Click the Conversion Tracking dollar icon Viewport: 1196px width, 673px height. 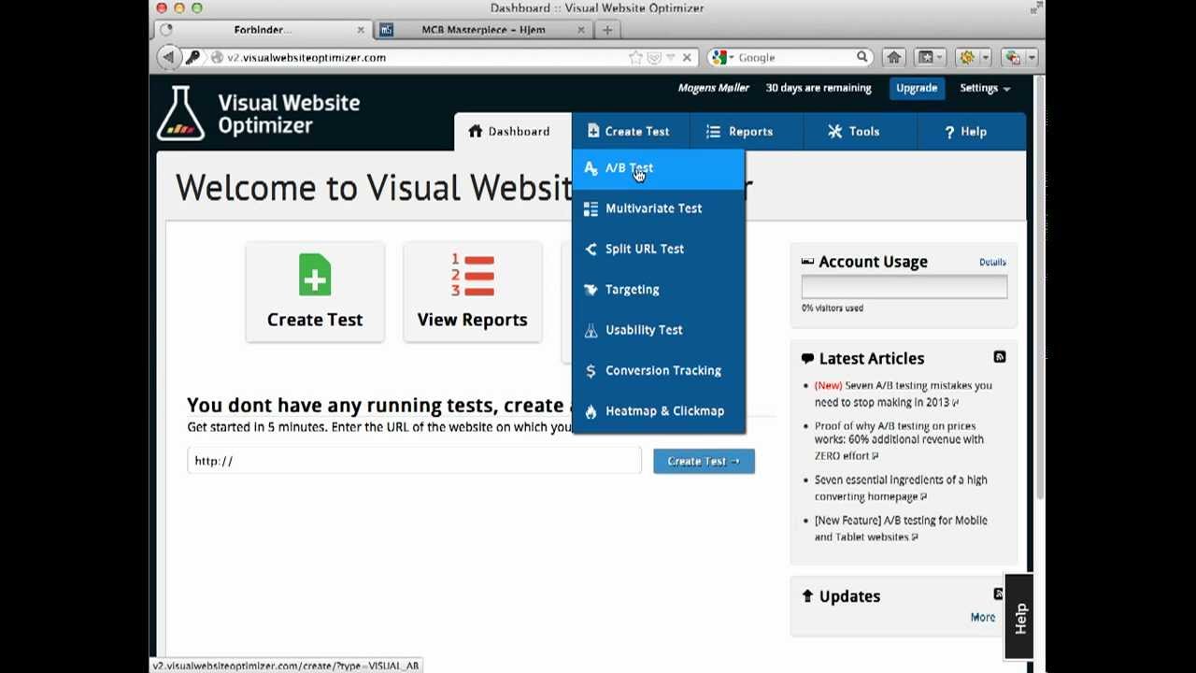tap(591, 371)
